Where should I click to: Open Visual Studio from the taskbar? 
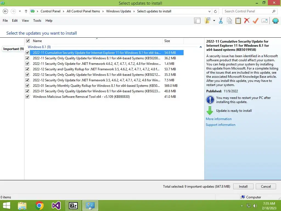[56, 206]
